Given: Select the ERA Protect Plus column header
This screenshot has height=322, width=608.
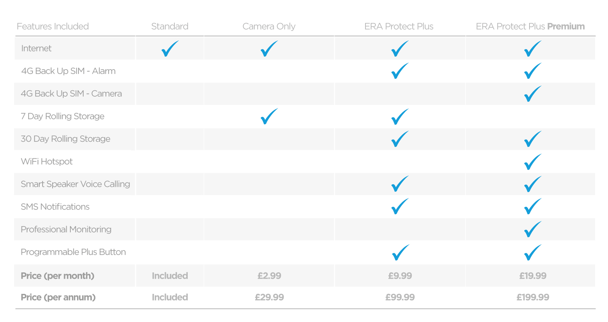Looking at the screenshot, I should click(x=399, y=26).
